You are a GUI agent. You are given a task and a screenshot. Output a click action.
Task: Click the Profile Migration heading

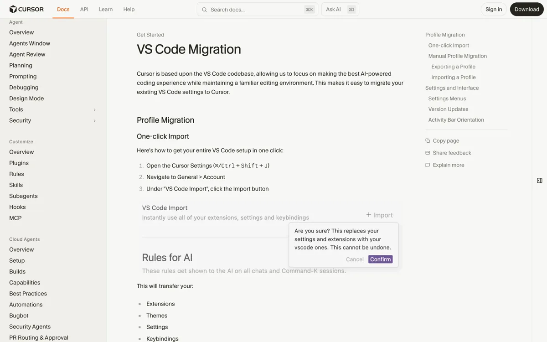[x=165, y=120]
